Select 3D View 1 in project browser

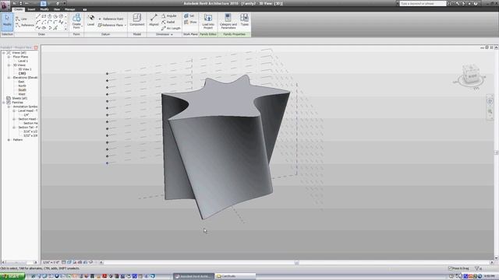coord(24,69)
